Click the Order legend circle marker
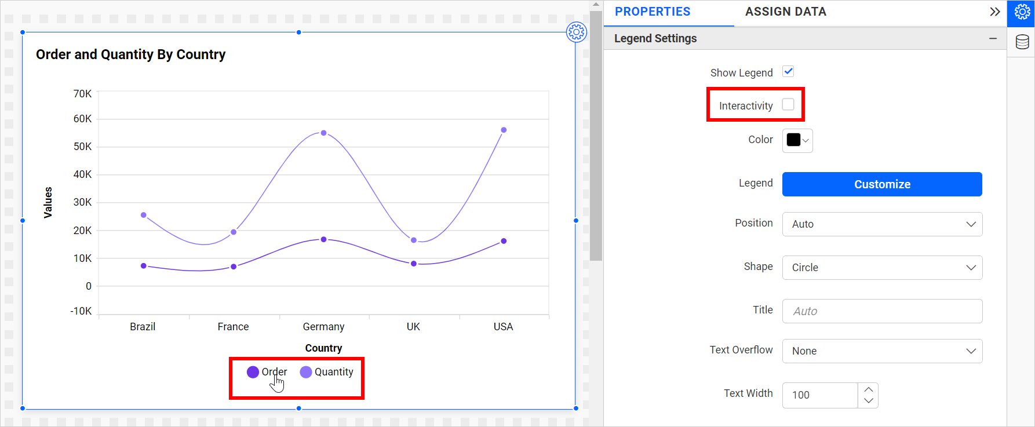The height and width of the screenshot is (427, 1035). pos(253,372)
